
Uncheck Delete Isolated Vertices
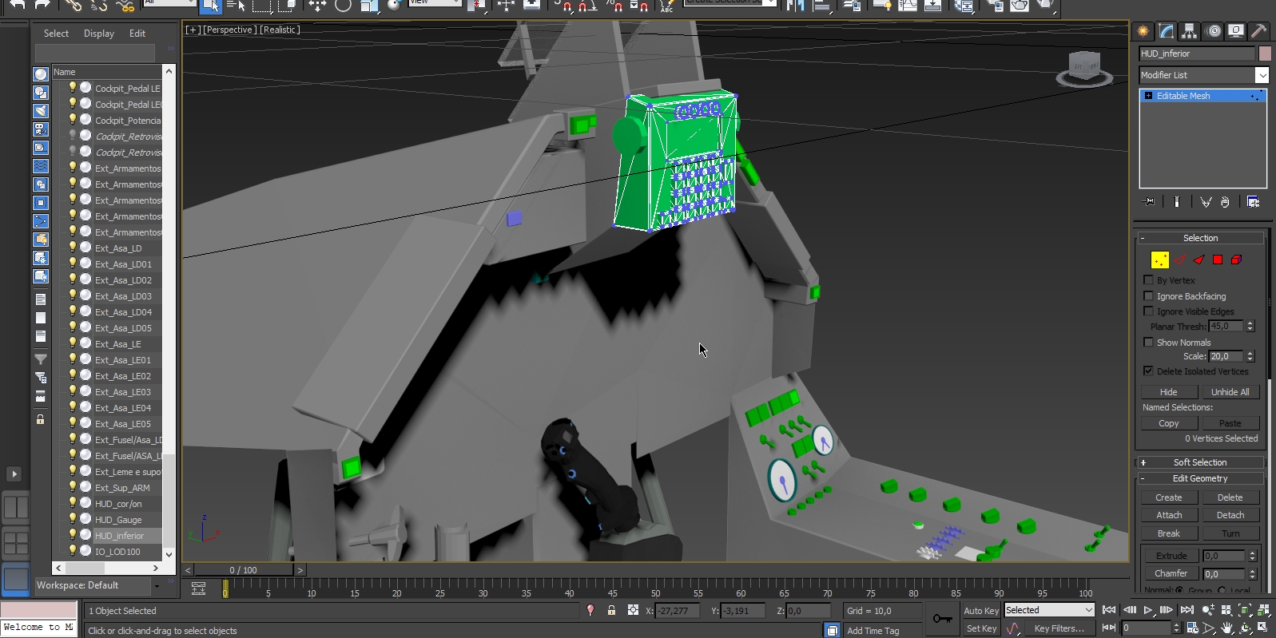point(1149,371)
